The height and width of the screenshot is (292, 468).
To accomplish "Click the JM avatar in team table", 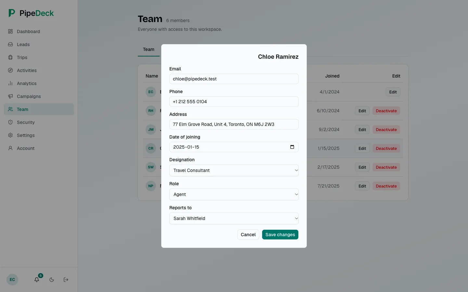I will 151,129.
